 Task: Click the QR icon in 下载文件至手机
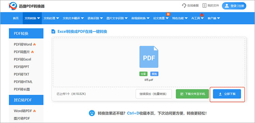tap(182, 94)
